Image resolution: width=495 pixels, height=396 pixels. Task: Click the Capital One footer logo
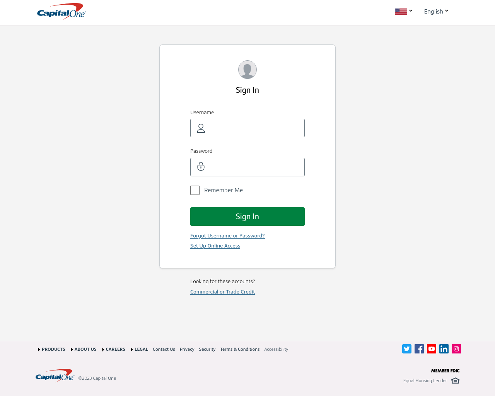55,376
